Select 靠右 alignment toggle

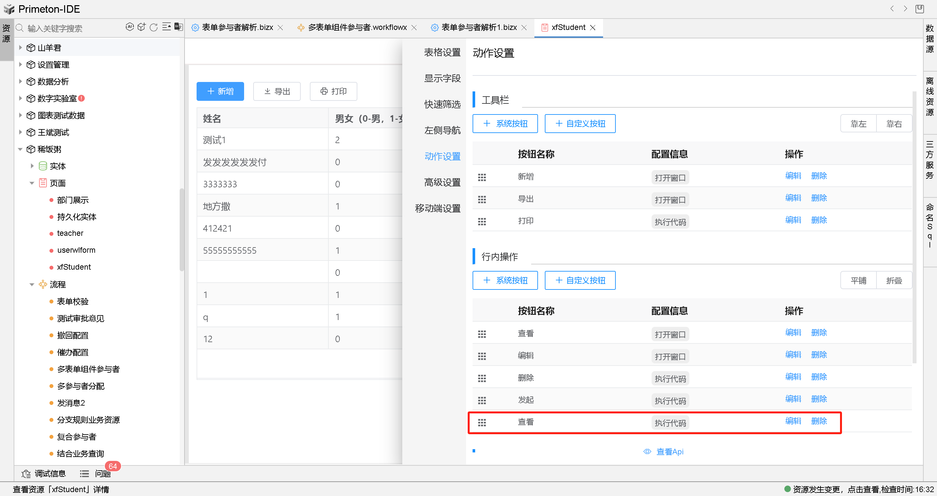[893, 124]
